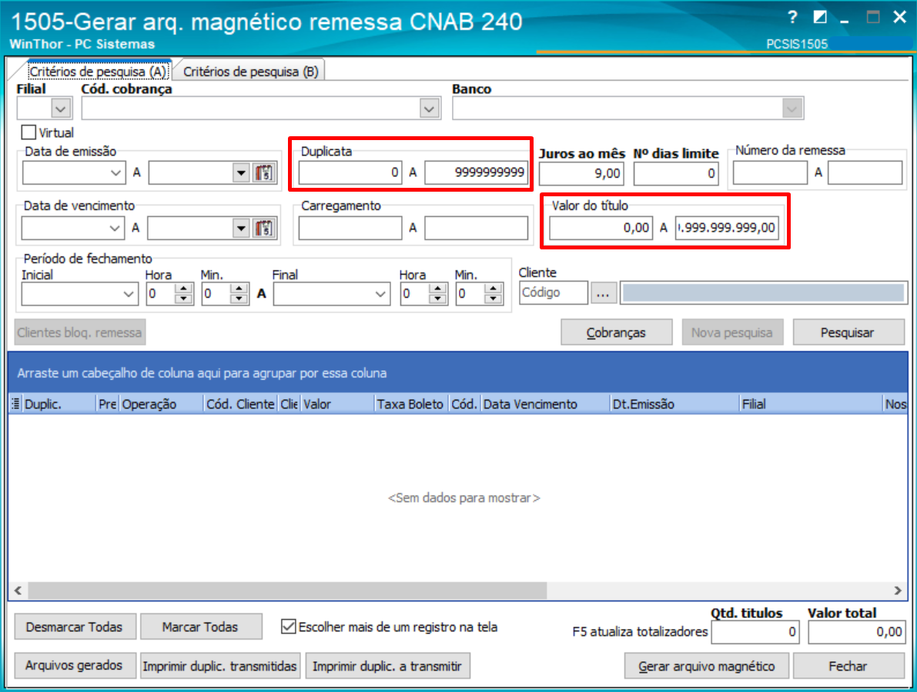The width and height of the screenshot is (917, 692).
Task: Toggle Escolher mais de um registro na tela
Action: pyautogui.click(x=288, y=627)
